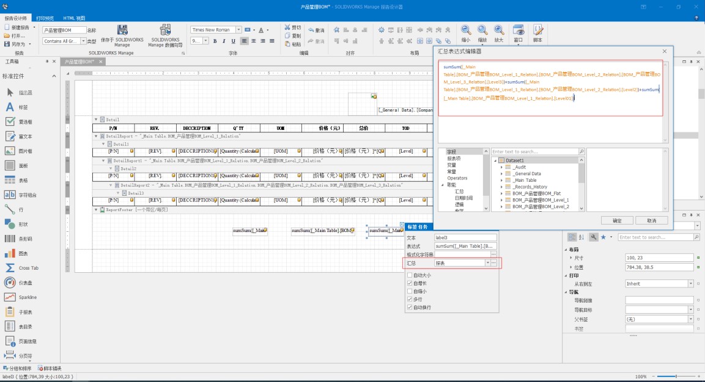Toggle italic formatting
The width and height of the screenshot is (705, 382).
(x=224, y=41)
